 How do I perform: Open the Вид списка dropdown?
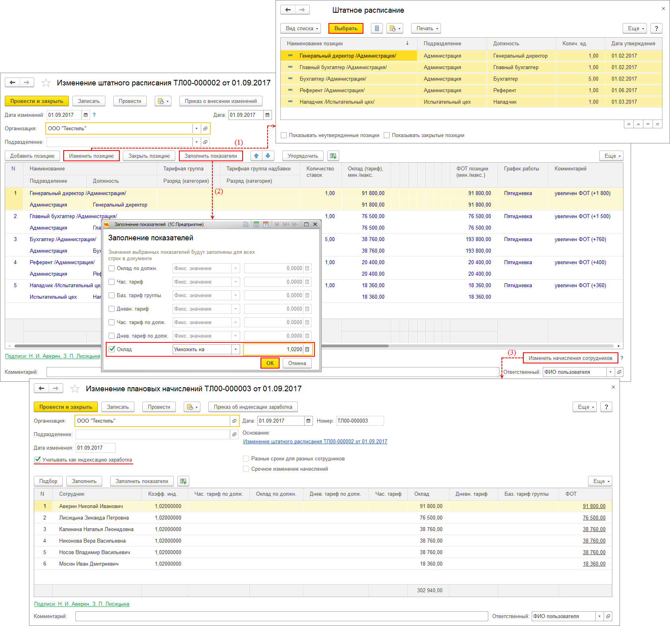pos(302,28)
